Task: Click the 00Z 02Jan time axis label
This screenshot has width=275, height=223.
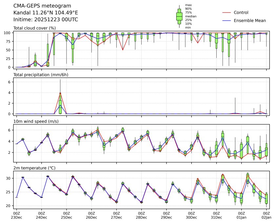Action: click(266, 215)
